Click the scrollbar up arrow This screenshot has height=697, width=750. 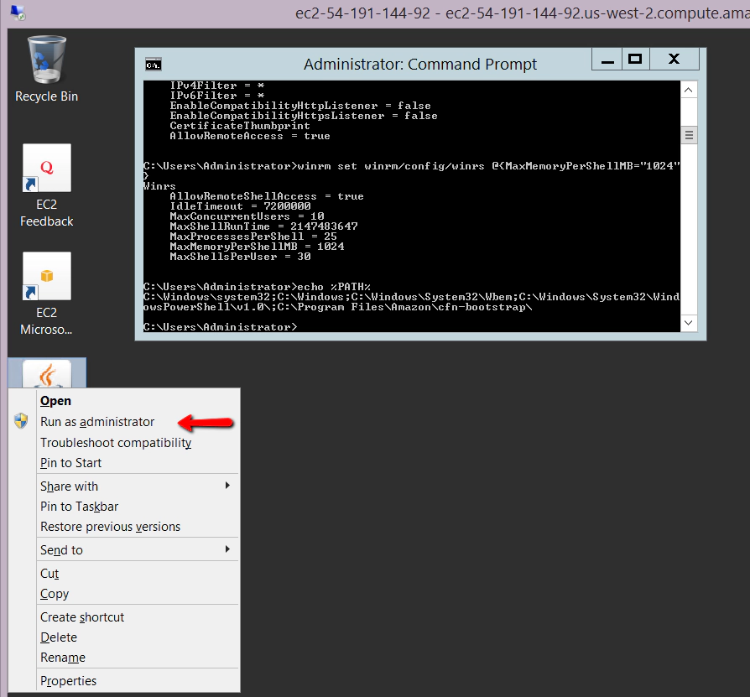pos(688,89)
